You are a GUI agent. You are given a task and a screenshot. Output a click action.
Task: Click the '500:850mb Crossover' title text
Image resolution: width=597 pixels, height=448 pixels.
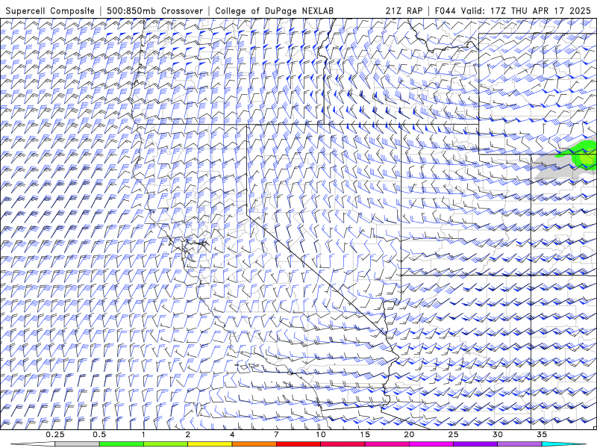coord(155,10)
